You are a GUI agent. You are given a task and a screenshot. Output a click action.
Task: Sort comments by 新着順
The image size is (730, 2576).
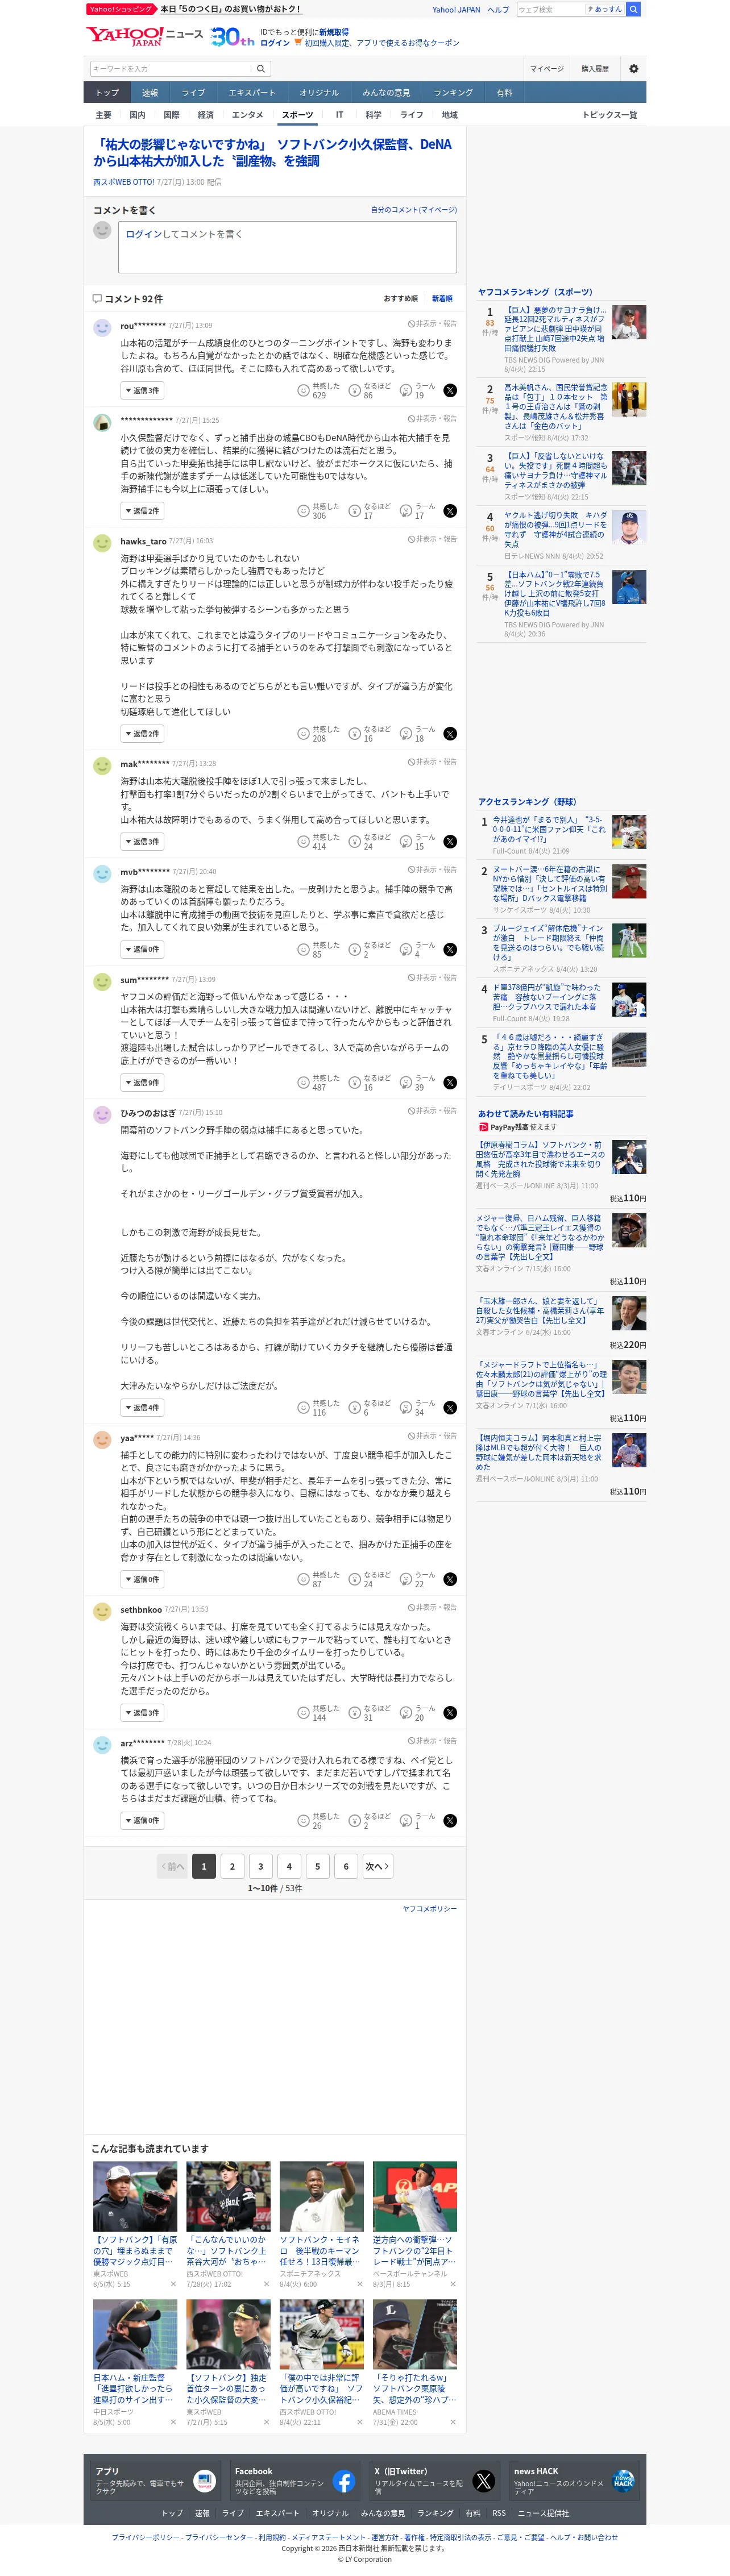point(442,299)
